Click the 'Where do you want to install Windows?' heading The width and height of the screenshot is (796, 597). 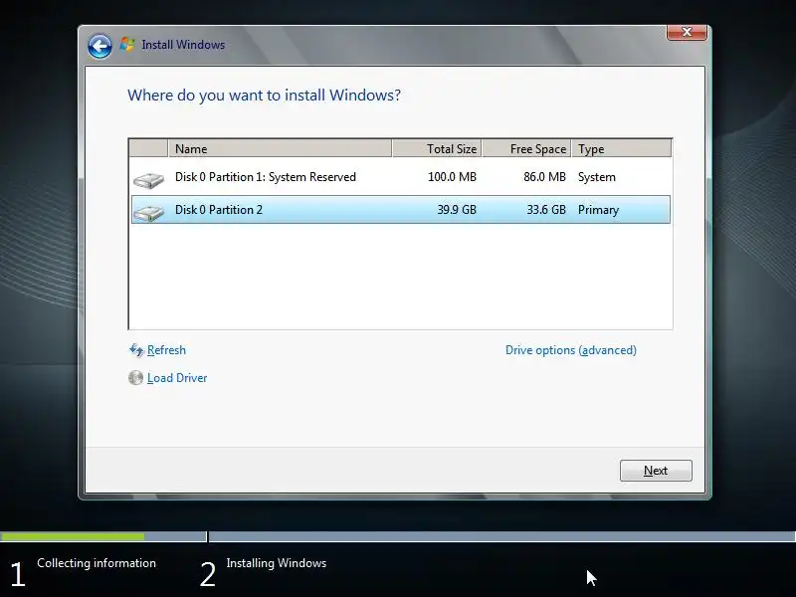tap(264, 96)
